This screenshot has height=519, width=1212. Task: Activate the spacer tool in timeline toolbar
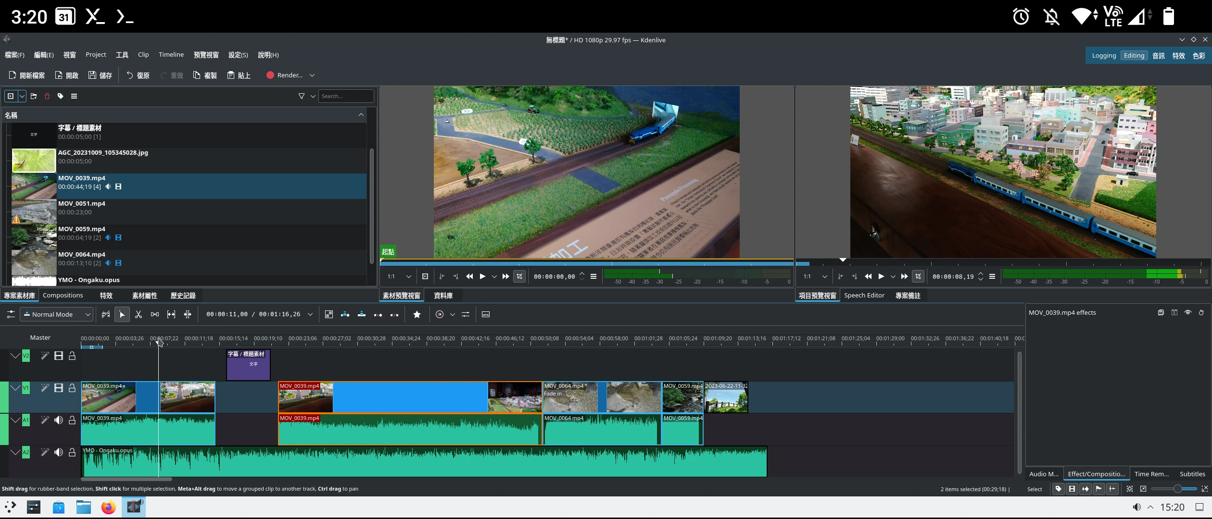point(155,314)
